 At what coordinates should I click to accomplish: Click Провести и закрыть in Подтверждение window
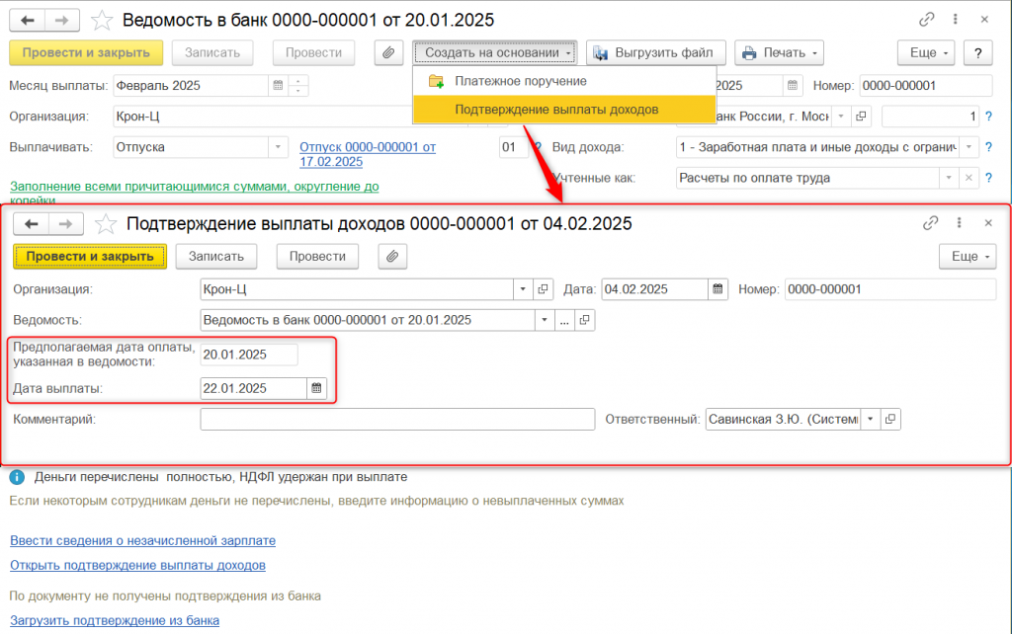90,256
